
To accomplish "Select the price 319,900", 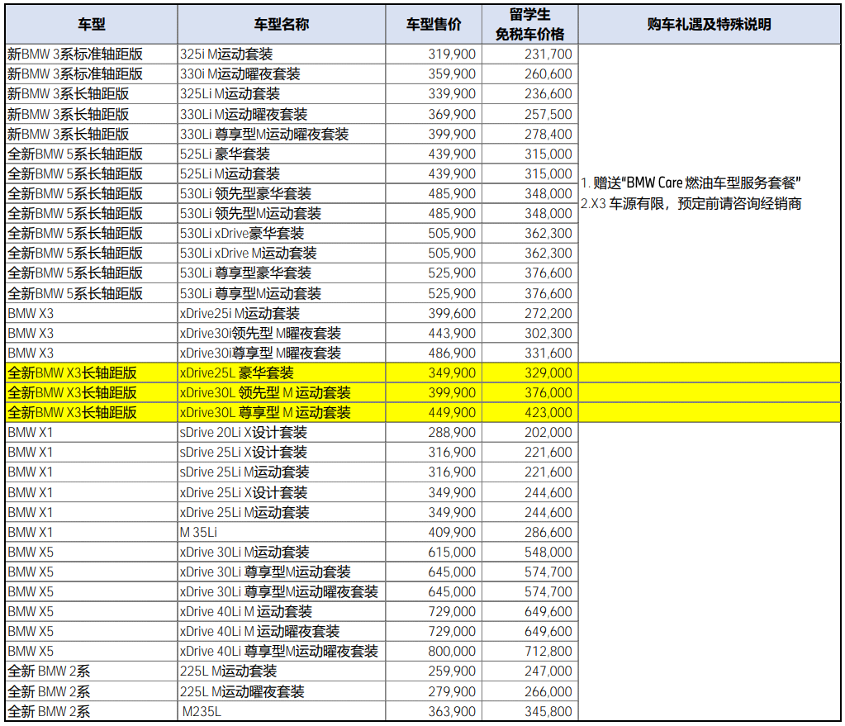I will coord(452,55).
